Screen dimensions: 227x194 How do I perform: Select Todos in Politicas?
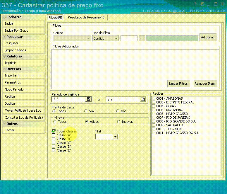tap(55, 122)
